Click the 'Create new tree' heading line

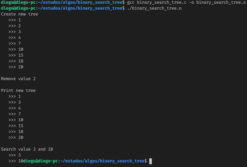coord(19,14)
